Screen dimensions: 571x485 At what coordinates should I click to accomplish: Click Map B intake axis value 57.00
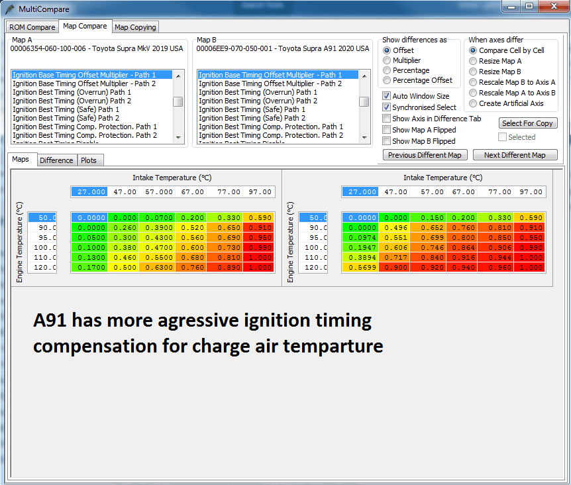pos(428,192)
